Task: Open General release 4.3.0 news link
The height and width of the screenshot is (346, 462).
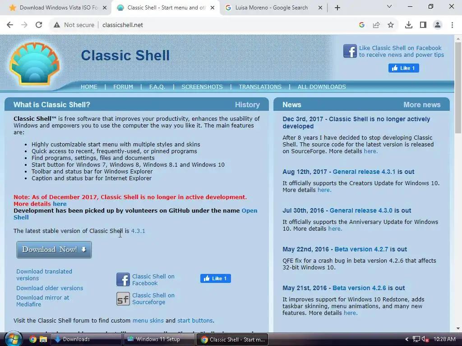Action: click(361, 211)
